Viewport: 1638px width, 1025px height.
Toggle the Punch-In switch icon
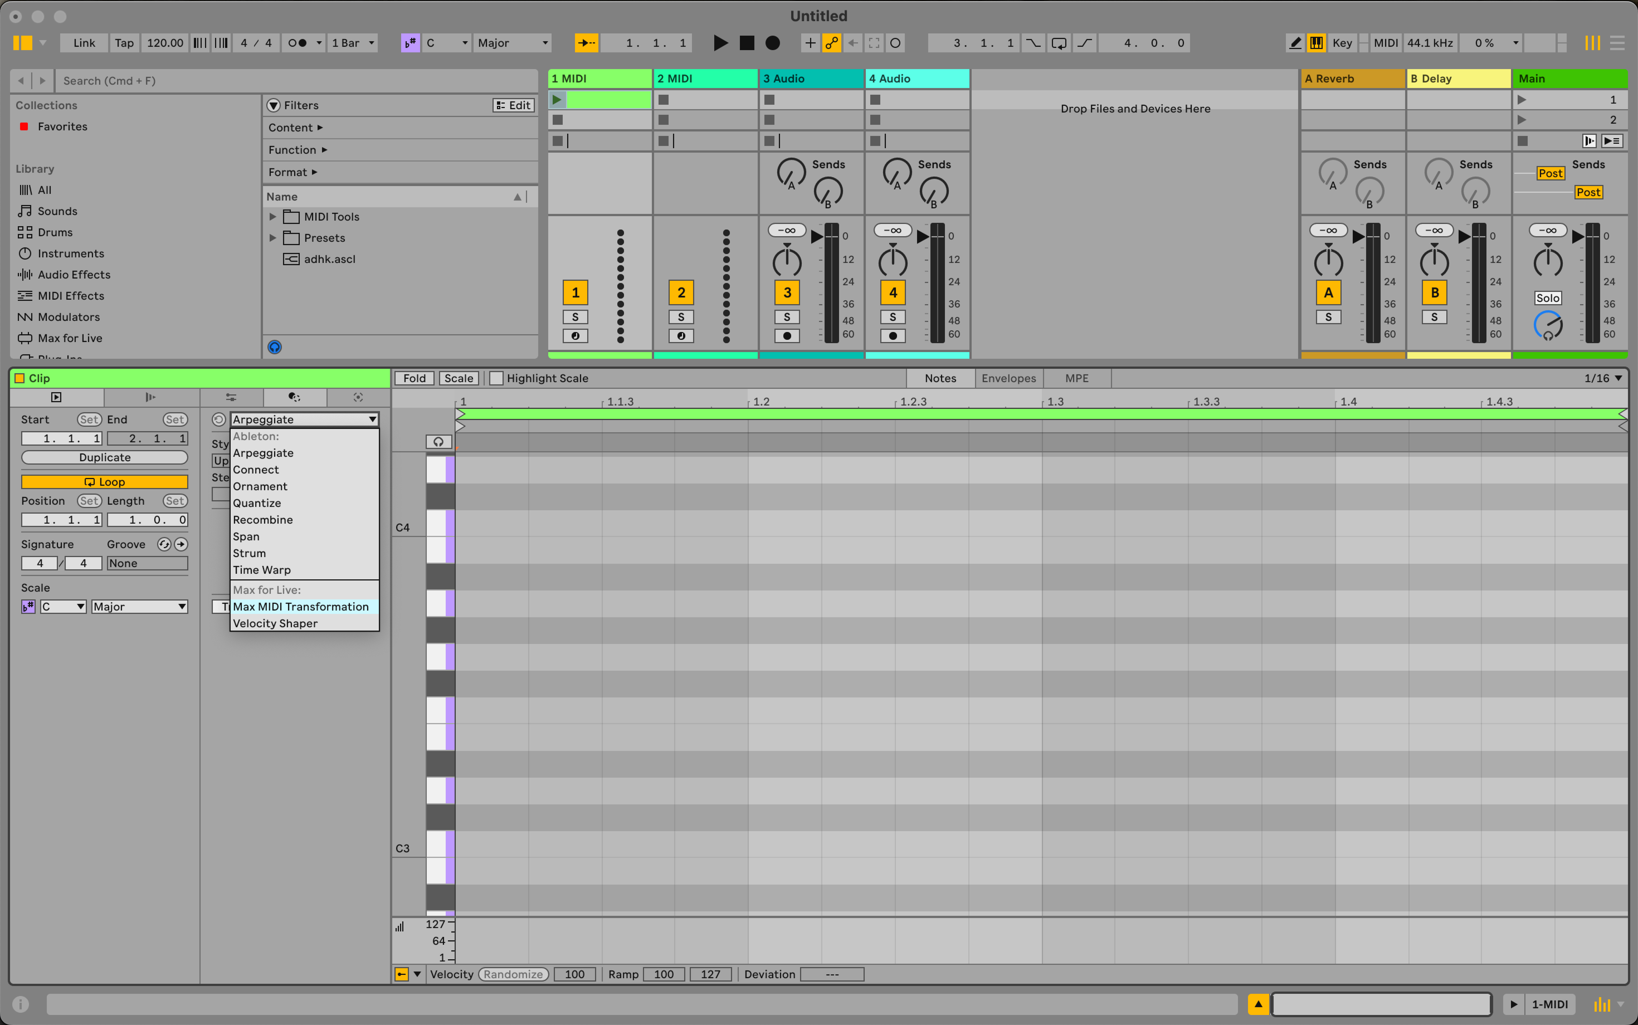click(1033, 43)
